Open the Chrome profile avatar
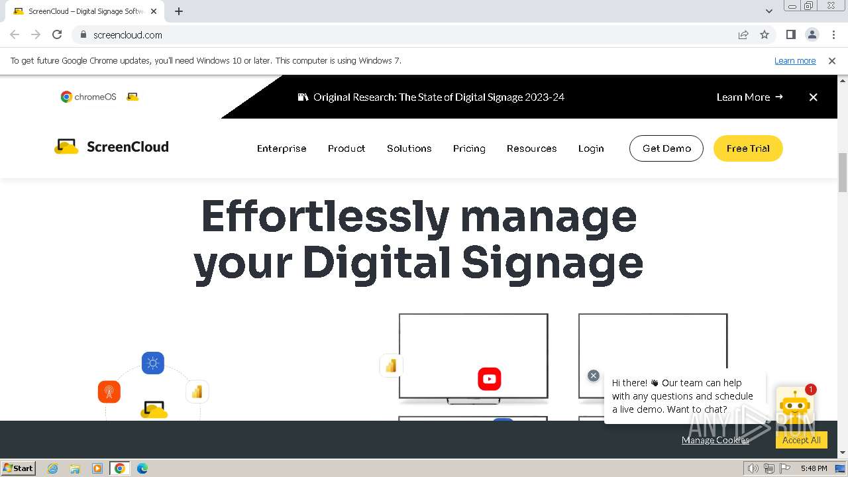 812,34
